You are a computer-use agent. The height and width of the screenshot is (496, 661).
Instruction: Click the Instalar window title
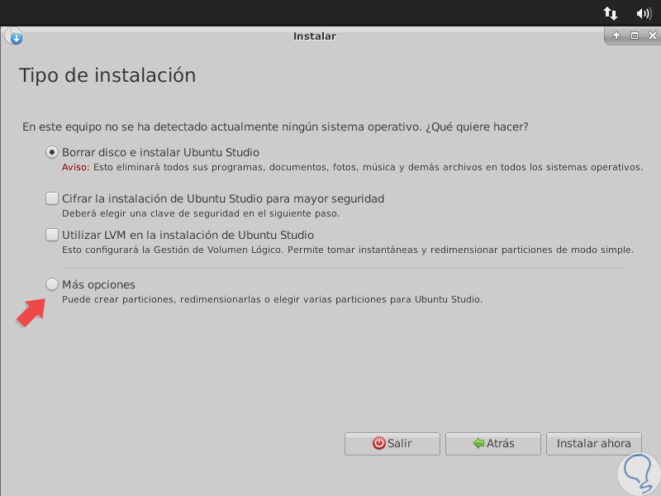tap(315, 36)
